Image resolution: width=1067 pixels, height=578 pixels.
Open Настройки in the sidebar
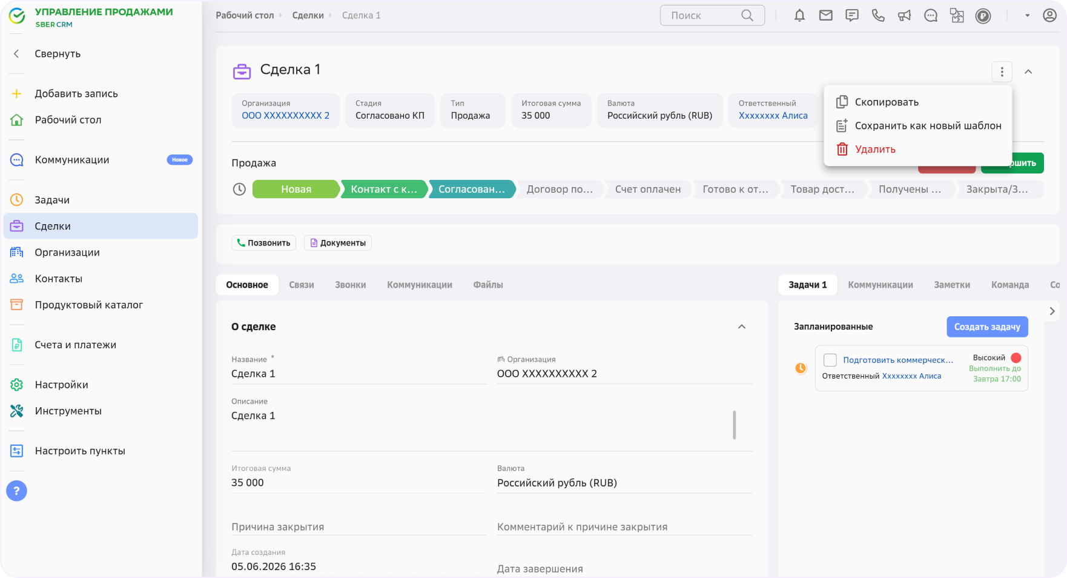[x=101, y=385]
